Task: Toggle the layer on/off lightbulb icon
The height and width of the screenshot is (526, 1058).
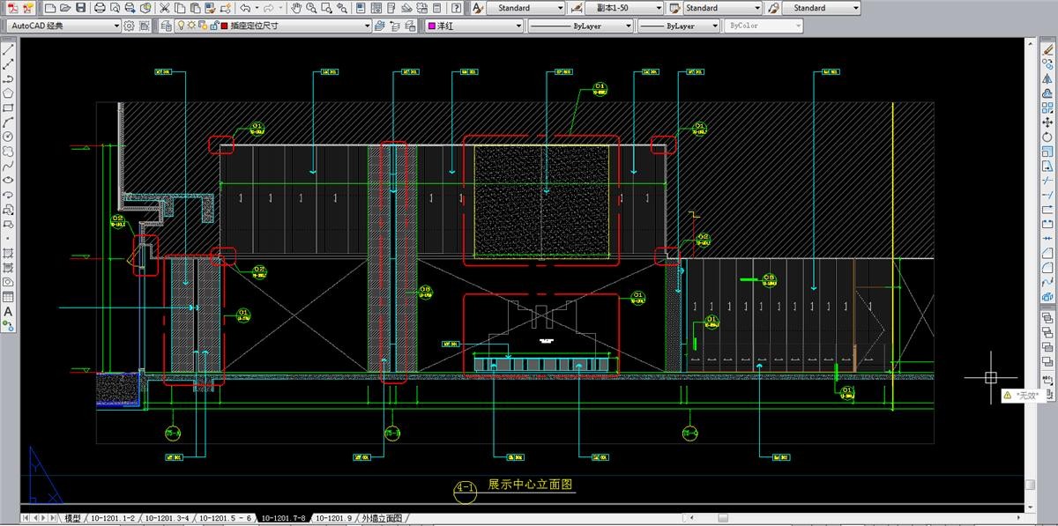Action: click(181, 26)
